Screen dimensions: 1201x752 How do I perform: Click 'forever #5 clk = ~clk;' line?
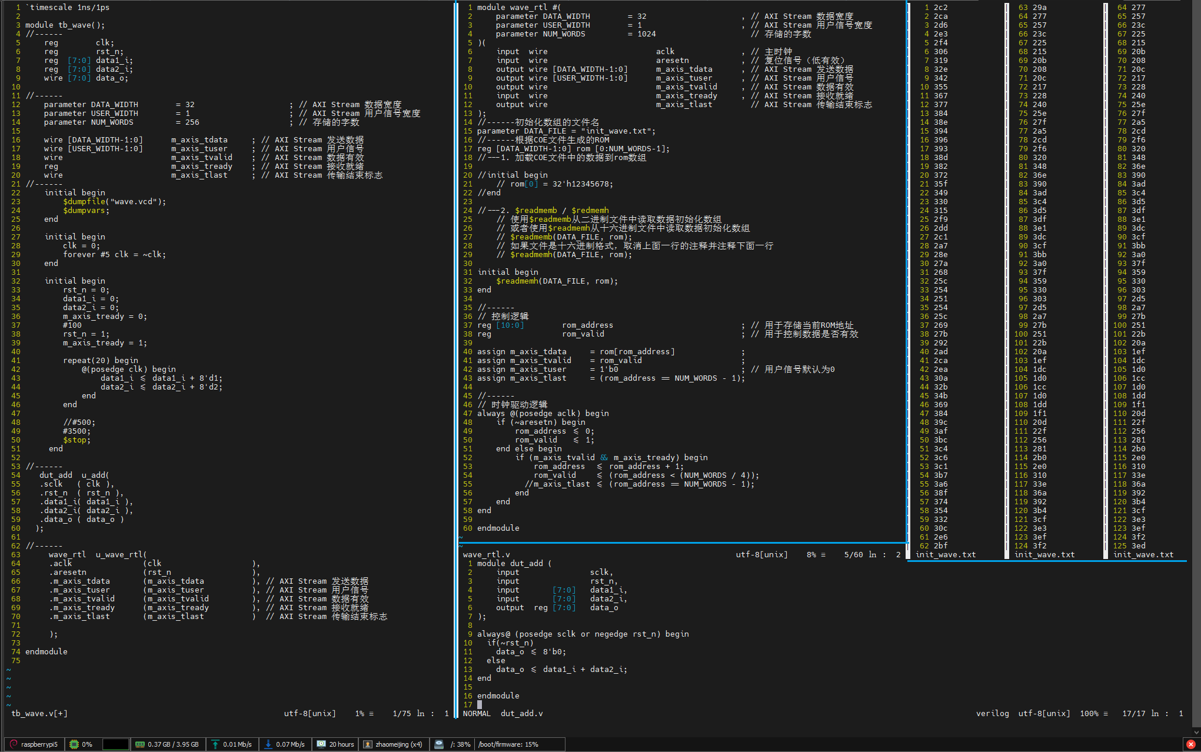(x=115, y=254)
